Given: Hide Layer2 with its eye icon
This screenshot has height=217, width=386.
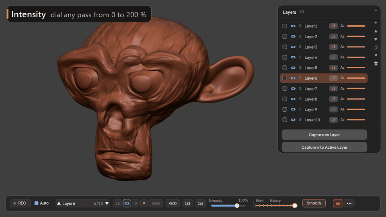Looking at the screenshot, I should [293, 37].
